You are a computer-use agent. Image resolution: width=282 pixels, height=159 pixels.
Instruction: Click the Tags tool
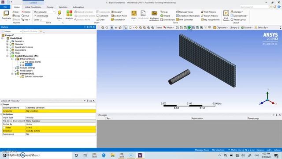click(x=164, y=12)
